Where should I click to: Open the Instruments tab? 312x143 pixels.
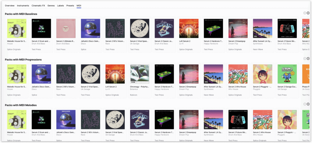(23, 5)
